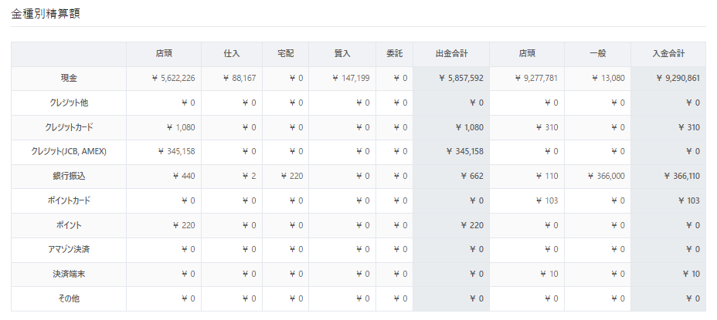
Task: Select the 銀行振込 row label
Action: pyautogui.click(x=69, y=177)
